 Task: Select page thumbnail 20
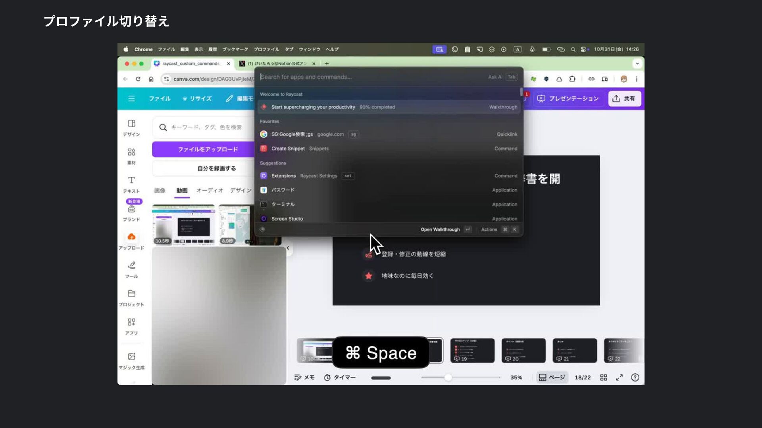point(523,350)
